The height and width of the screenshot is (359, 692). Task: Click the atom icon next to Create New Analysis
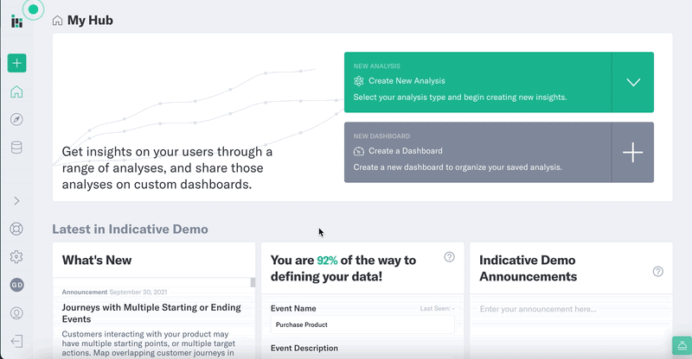pyautogui.click(x=359, y=81)
